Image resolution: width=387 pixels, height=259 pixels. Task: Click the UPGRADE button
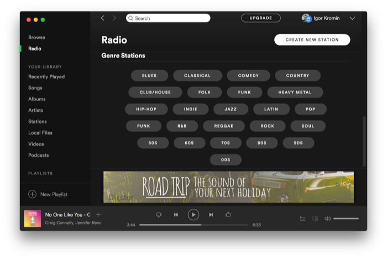tap(260, 18)
